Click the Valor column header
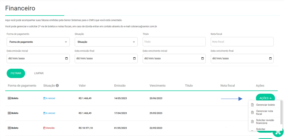 [x=82, y=85]
